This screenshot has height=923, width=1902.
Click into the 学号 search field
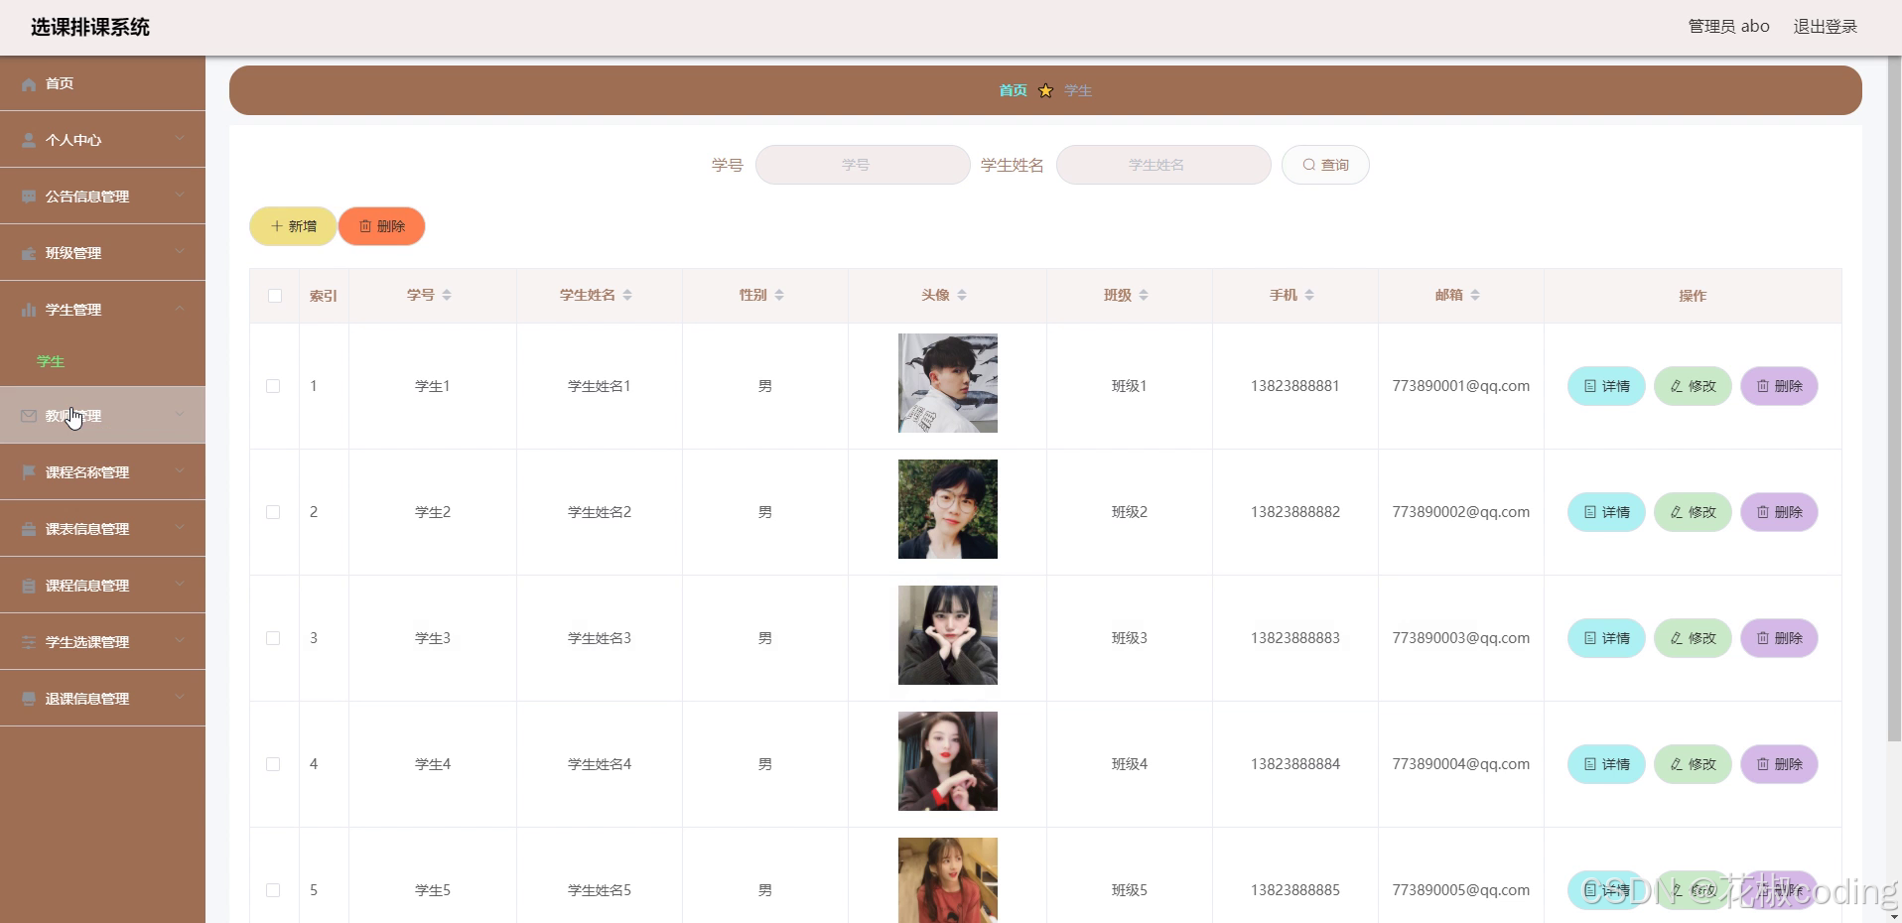863,165
